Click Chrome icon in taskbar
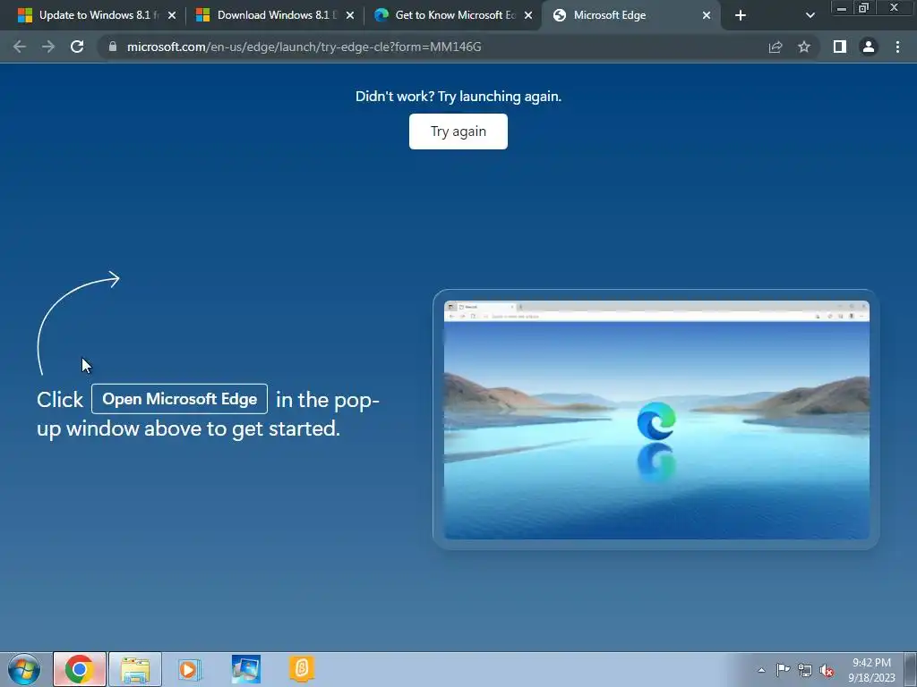 point(80,669)
